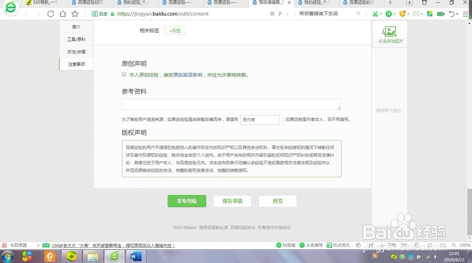Open screenshot tool dropdown arrow
This screenshot has height=263, width=472.
(x=381, y=14)
